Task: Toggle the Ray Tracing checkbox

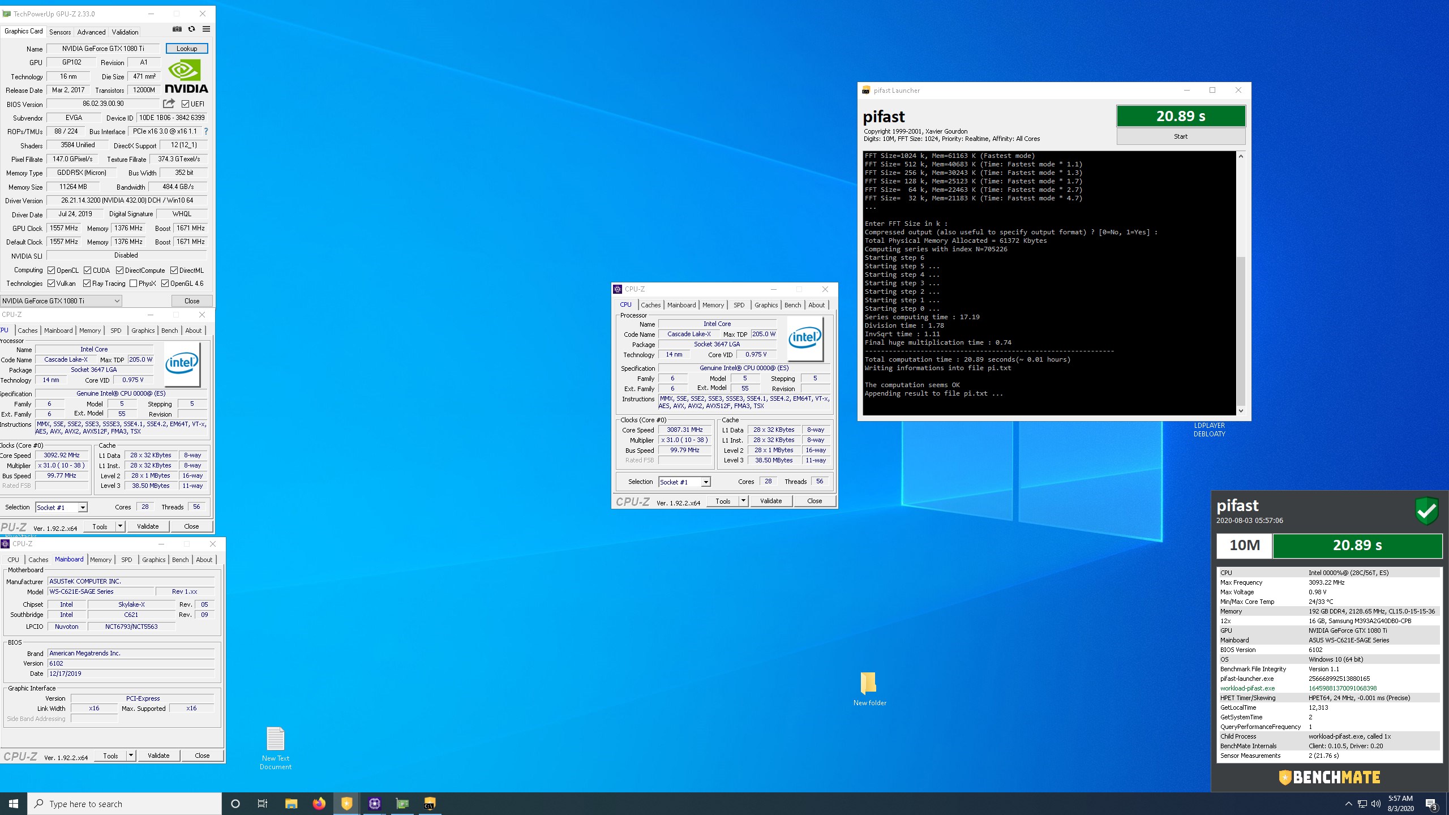Action: (87, 284)
